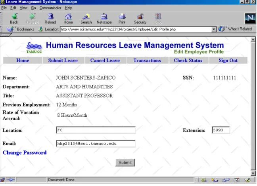Click the ARTS AND HUMANITIES department text
This screenshot has height=186, width=257.
coord(84,87)
